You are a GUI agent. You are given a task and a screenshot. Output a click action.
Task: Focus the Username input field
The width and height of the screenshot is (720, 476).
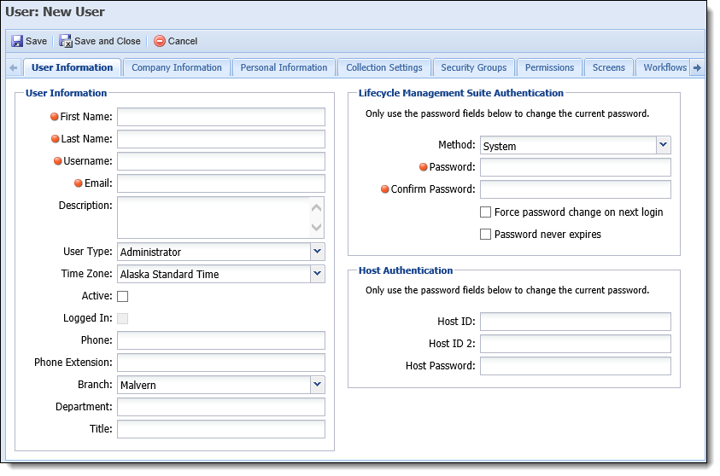pyautogui.click(x=221, y=161)
